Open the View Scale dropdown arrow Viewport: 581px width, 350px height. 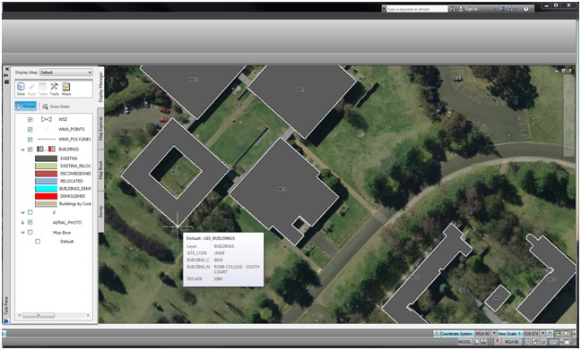pyautogui.click(x=542, y=334)
